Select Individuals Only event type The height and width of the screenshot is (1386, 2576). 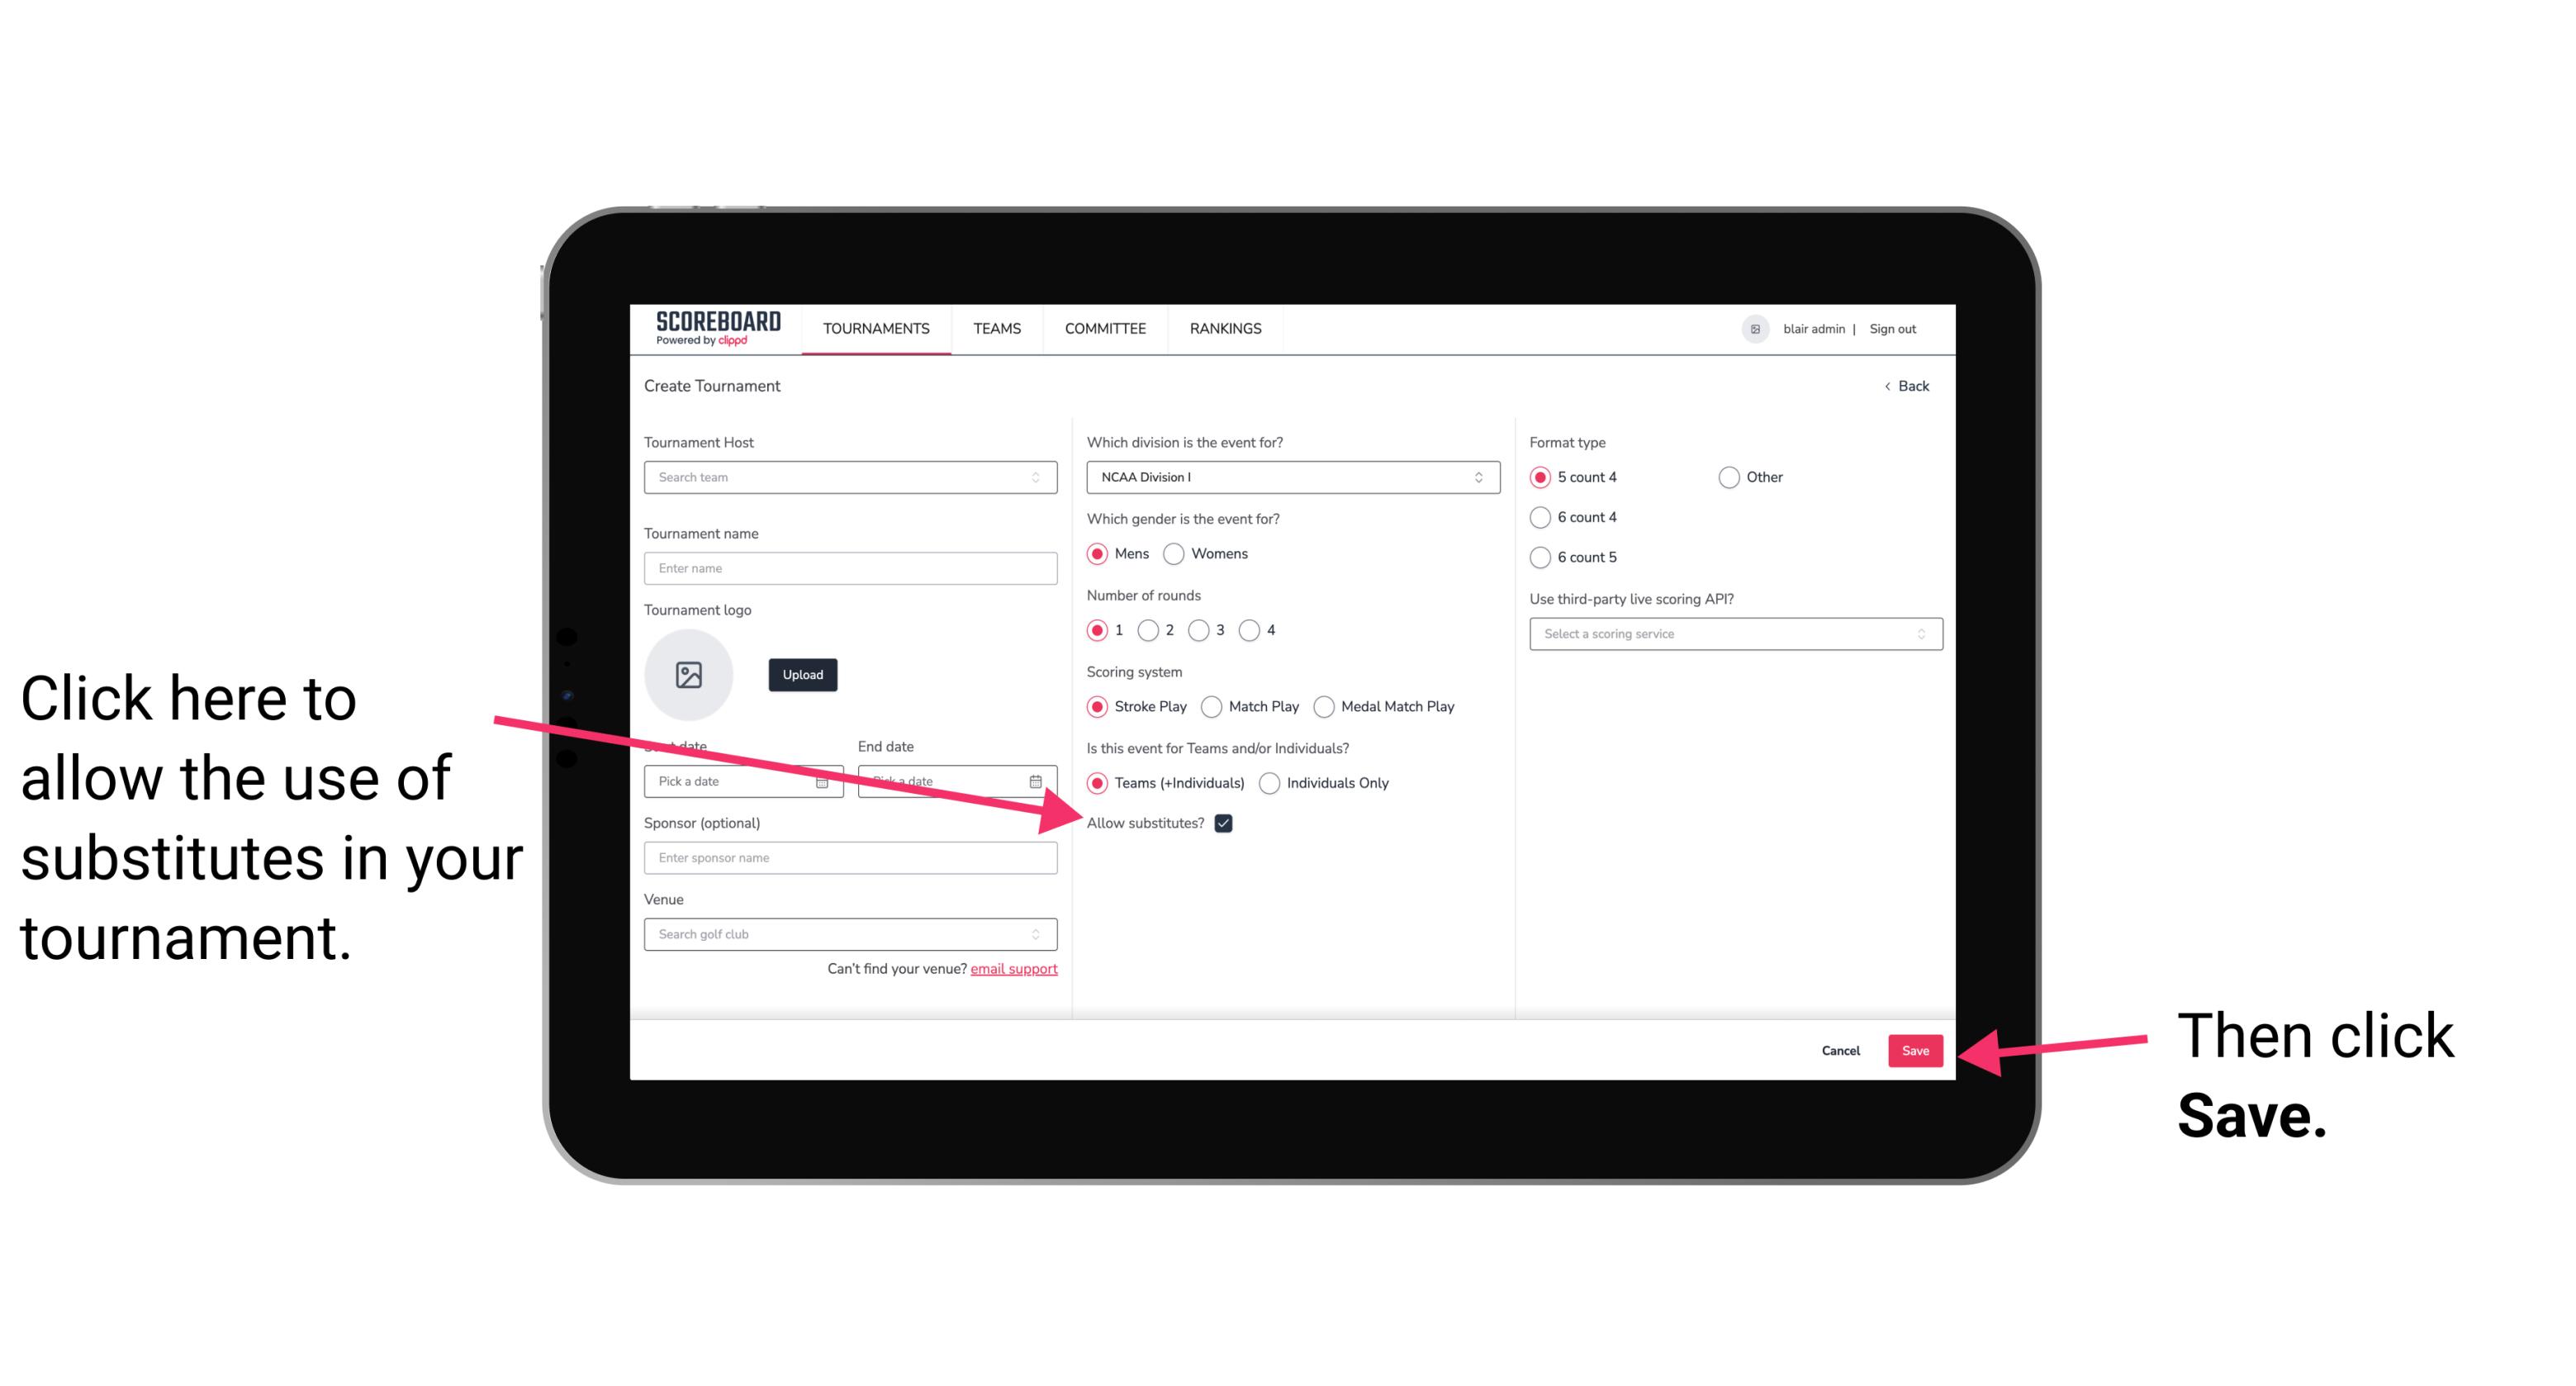pyautogui.click(x=1268, y=784)
